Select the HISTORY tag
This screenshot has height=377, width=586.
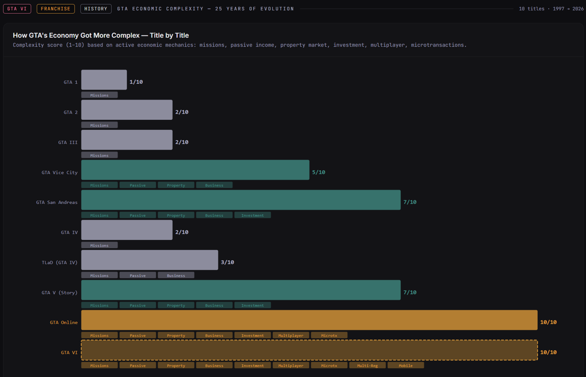pyautogui.click(x=95, y=8)
